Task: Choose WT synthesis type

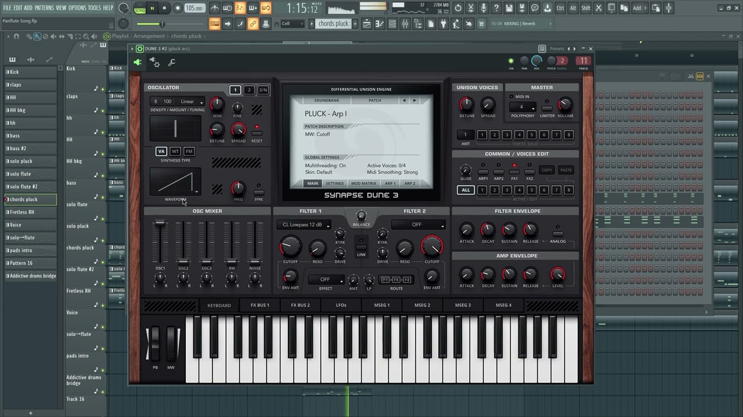Action: coord(175,151)
